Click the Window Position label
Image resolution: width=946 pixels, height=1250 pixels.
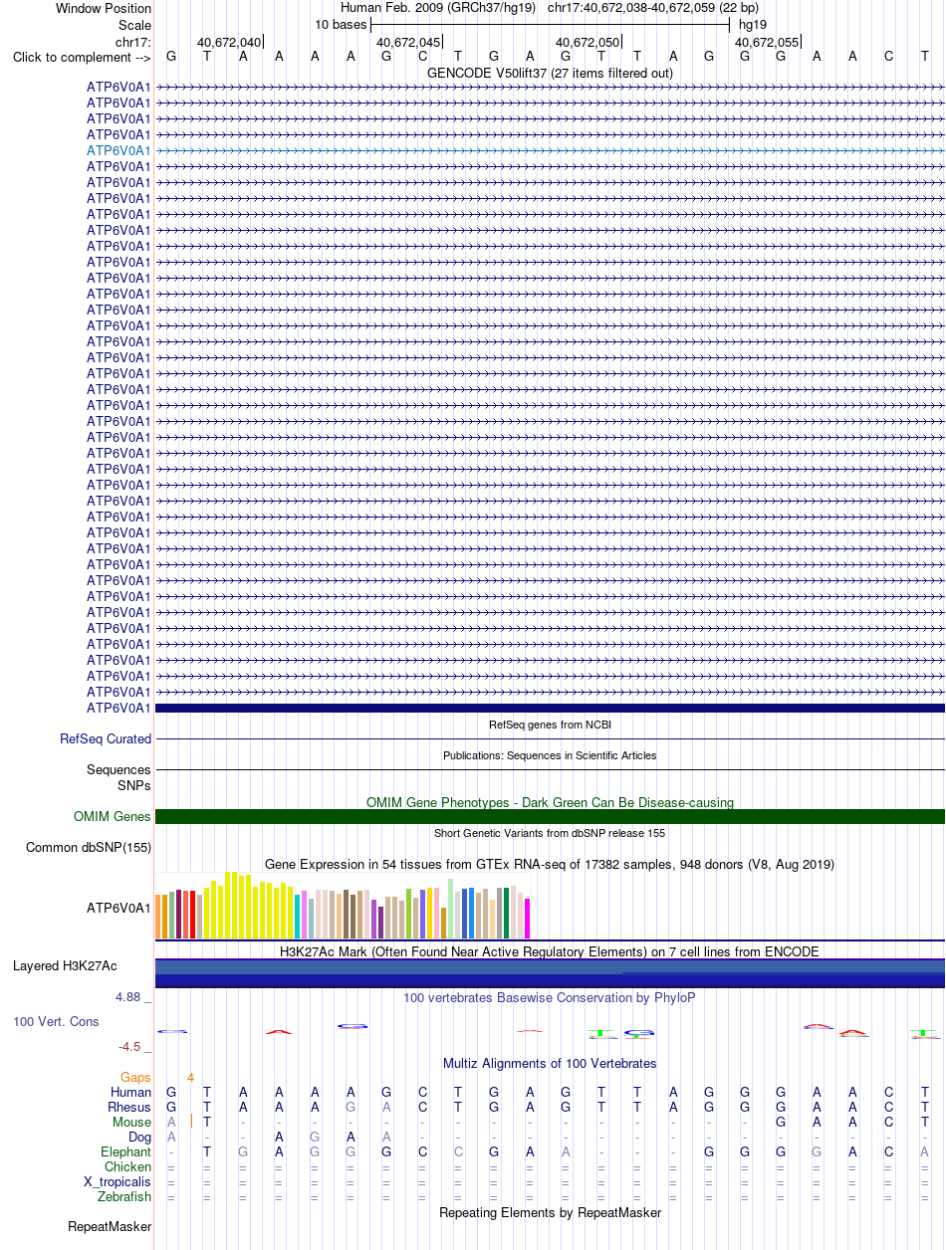(x=104, y=9)
